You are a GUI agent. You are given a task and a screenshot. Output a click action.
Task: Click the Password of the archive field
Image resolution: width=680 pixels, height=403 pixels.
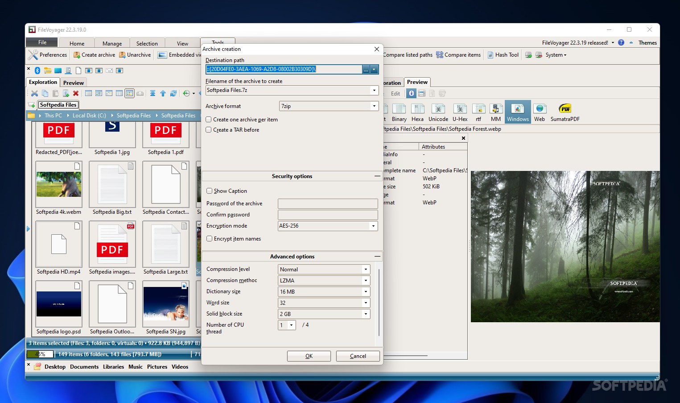(328, 204)
